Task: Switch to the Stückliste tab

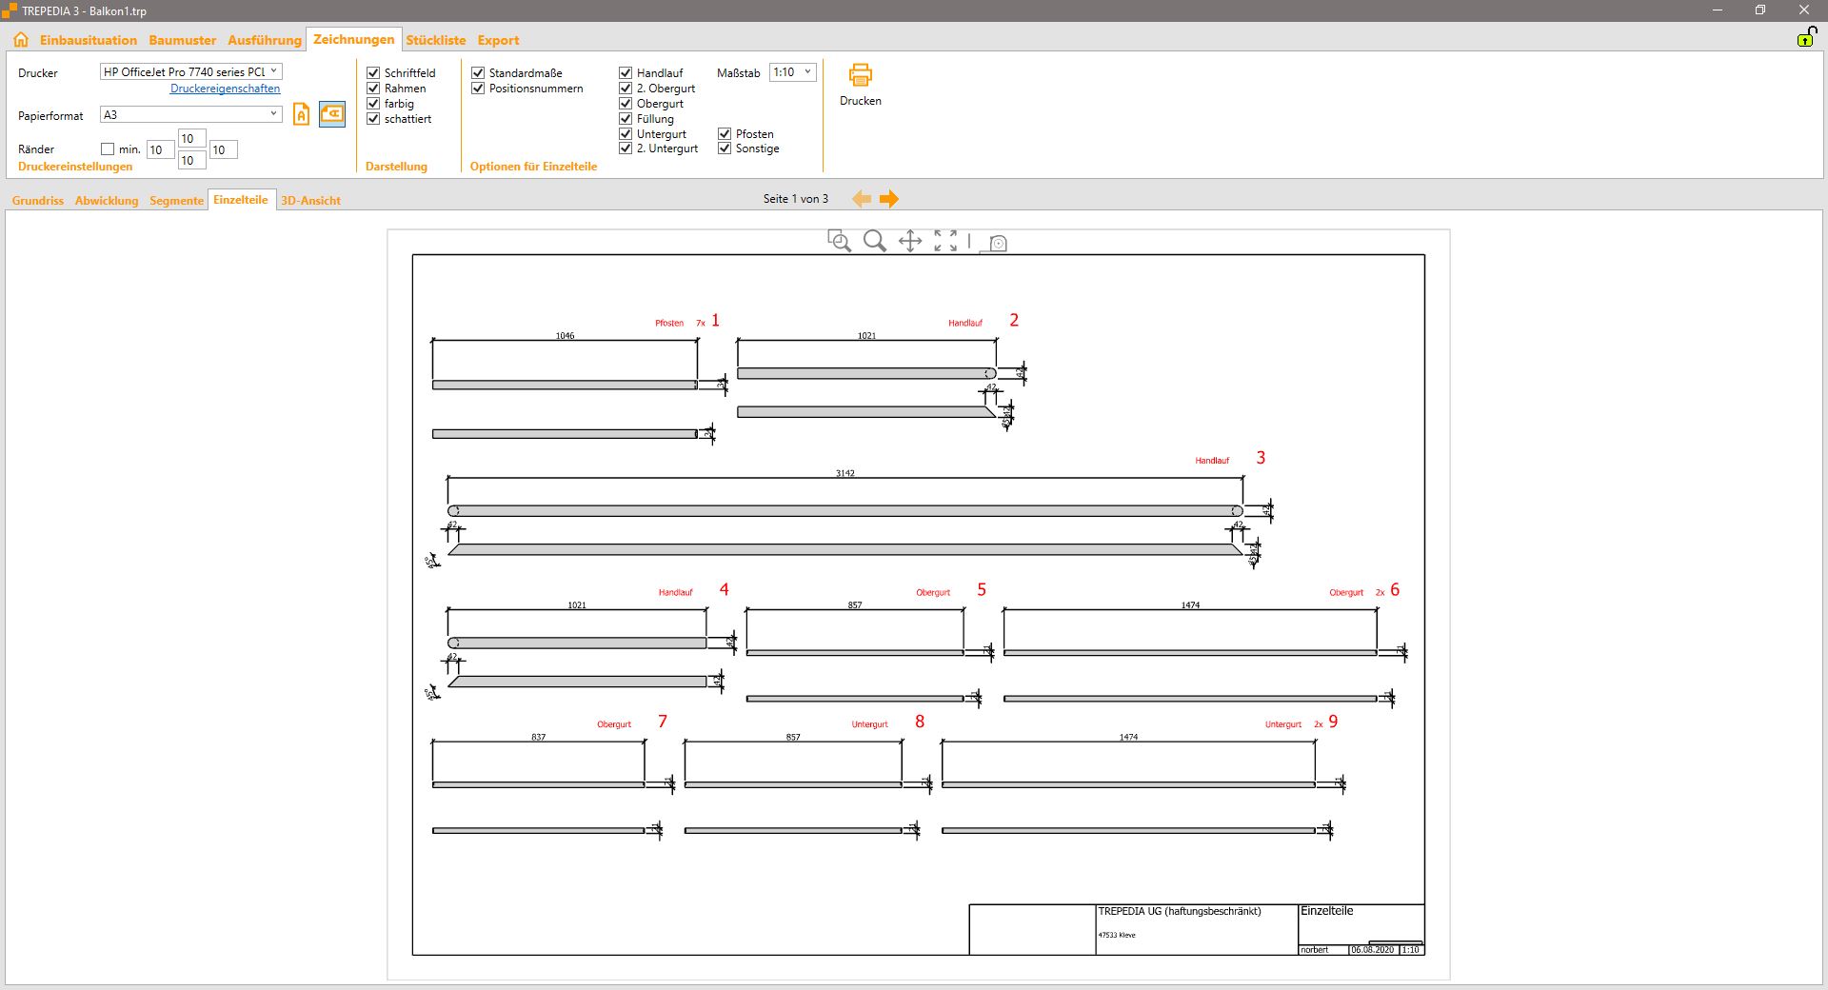Action: click(x=435, y=40)
